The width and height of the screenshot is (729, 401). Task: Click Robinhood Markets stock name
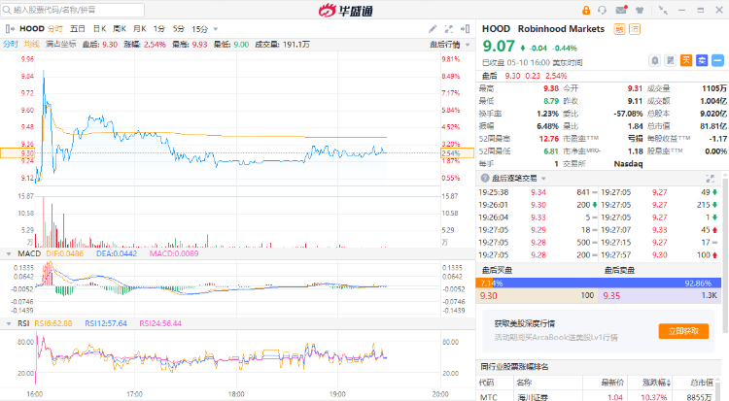[561, 29]
